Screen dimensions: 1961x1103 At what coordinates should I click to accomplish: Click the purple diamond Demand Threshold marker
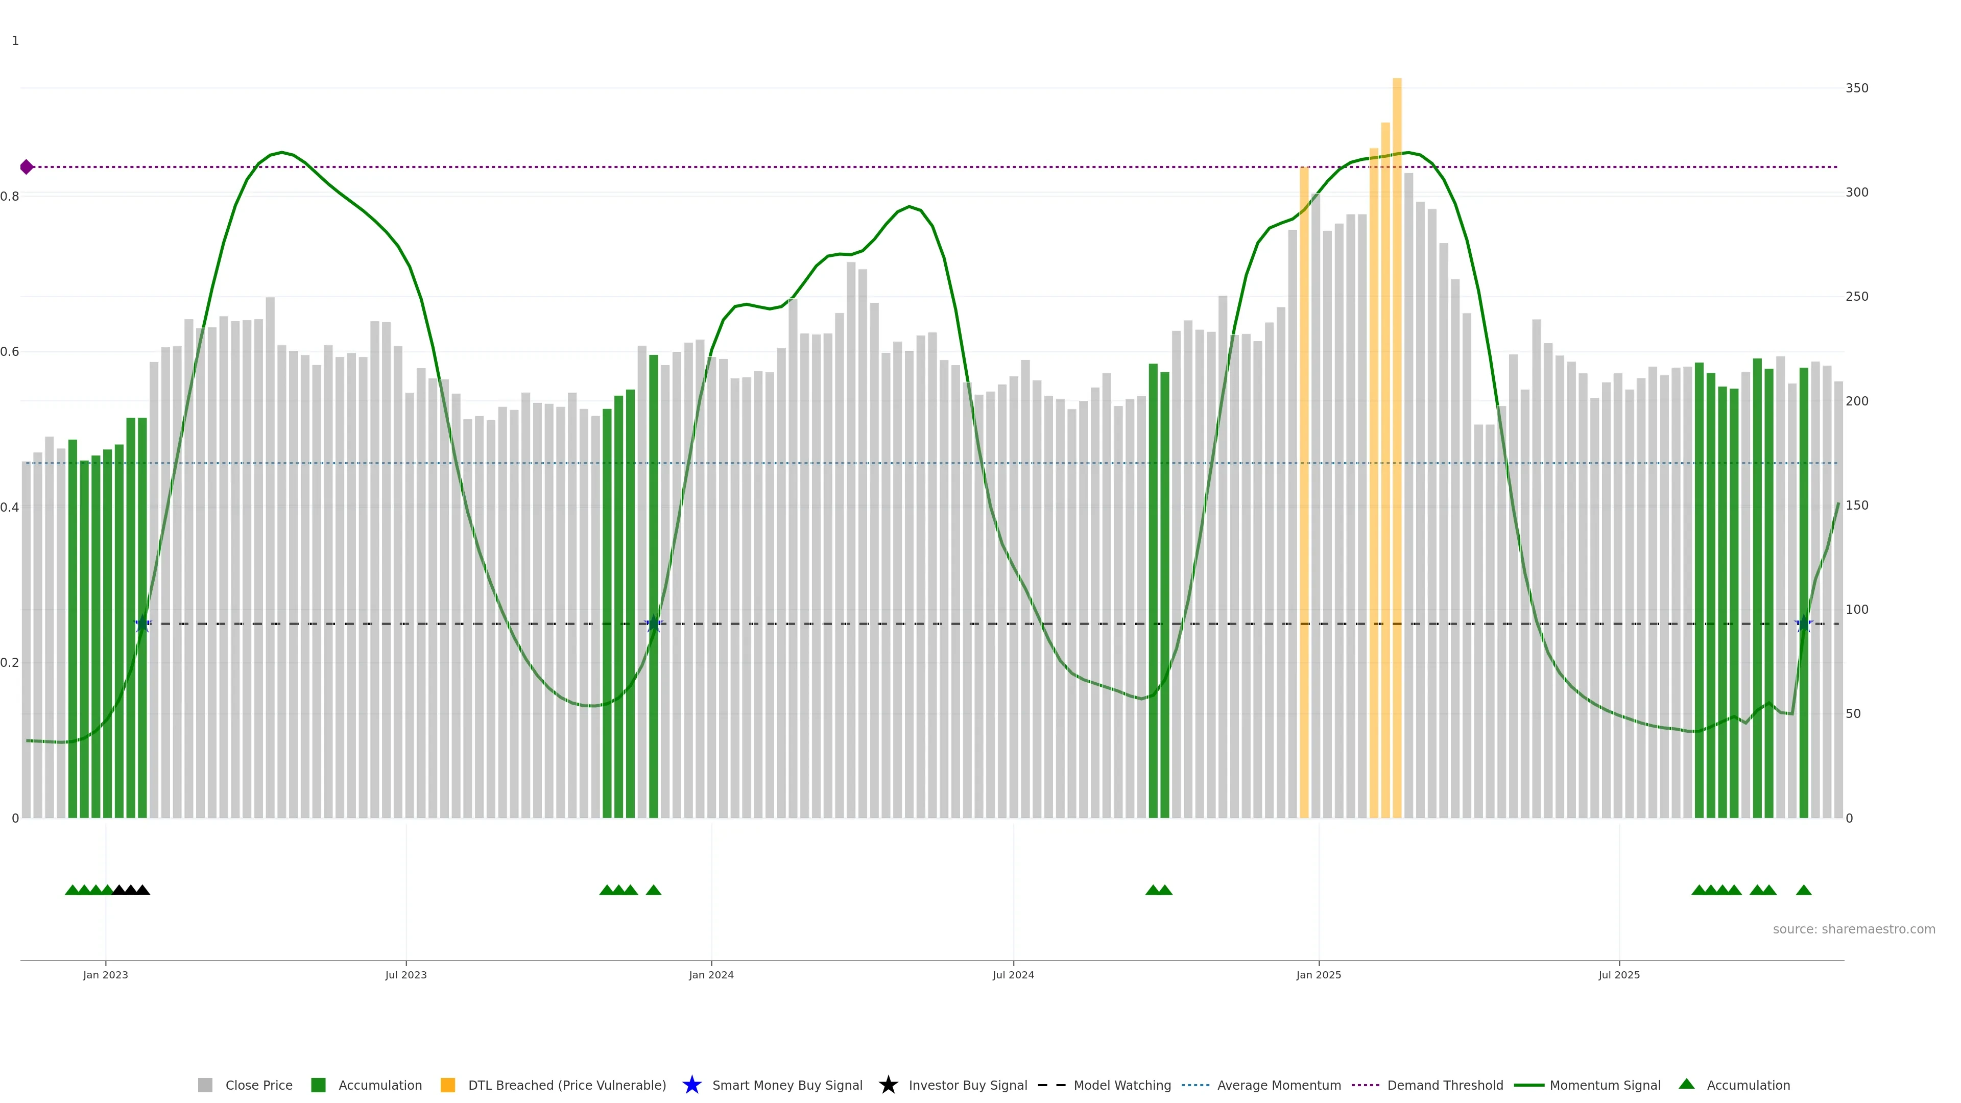[x=27, y=166]
